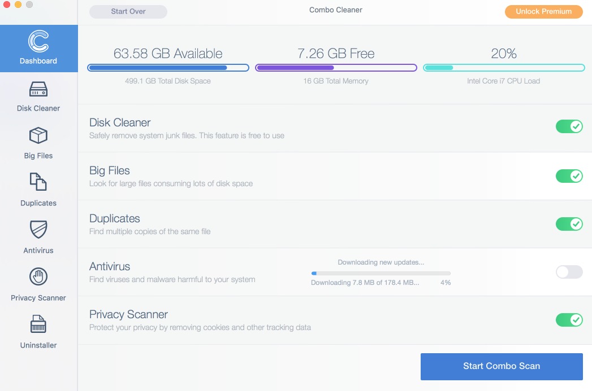This screenshot has width=592, height=391.
Task: Disable the Disk Cleaner toggle
Action: pos(569,127)
